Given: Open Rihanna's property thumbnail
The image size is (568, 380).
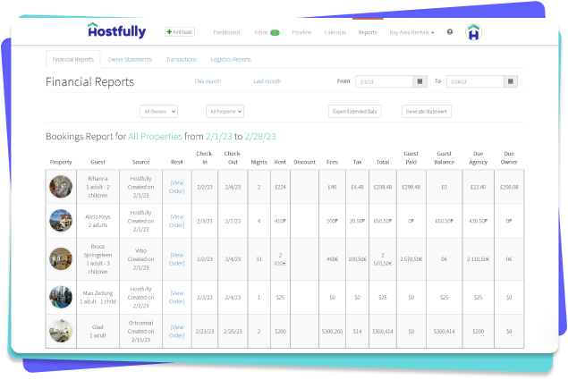Looking at the screenshot, I should 61,186.
